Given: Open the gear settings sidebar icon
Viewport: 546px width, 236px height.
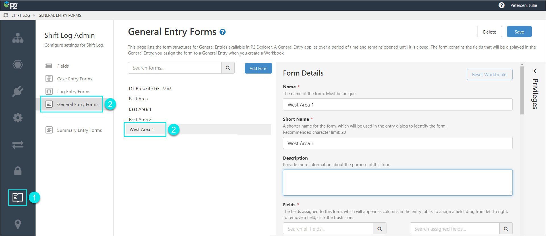Looking at the screenshot, I should tap(18, 118).
